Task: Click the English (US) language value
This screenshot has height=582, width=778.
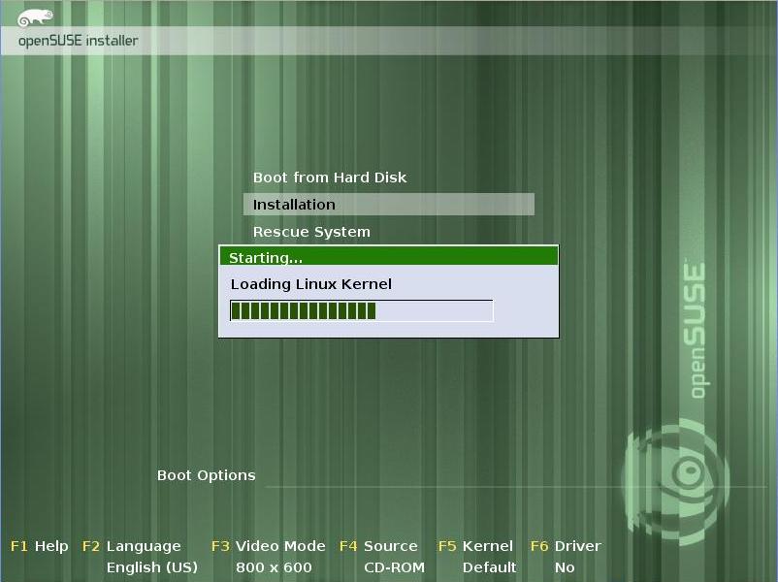Action: tap(152, 567)
